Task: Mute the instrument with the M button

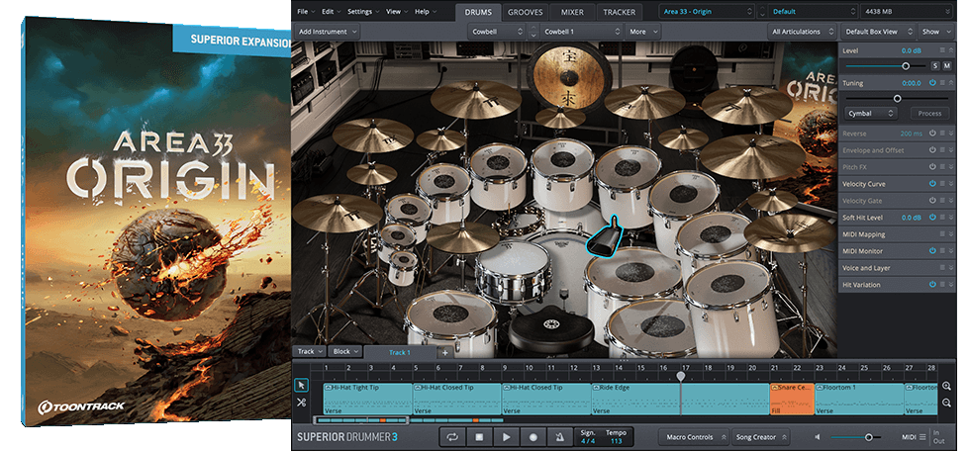Action: point(947,66)
